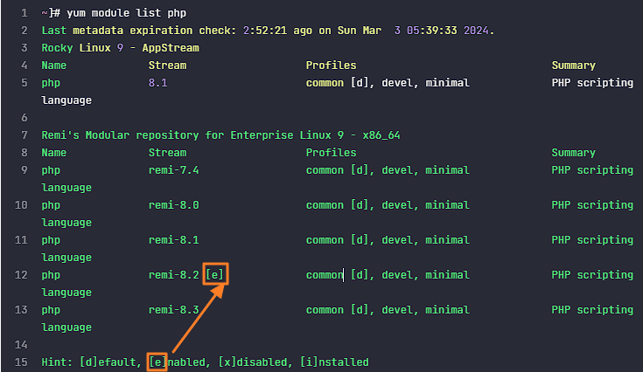The image size is (643, 372).
Task: Click the remi-8.1 stream name
Action: [173, 240]
